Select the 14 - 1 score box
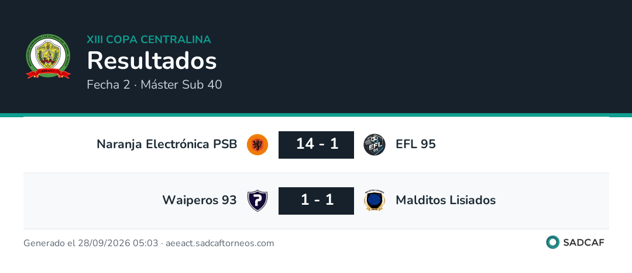This screenshot has height=273, width=632. 317,145
